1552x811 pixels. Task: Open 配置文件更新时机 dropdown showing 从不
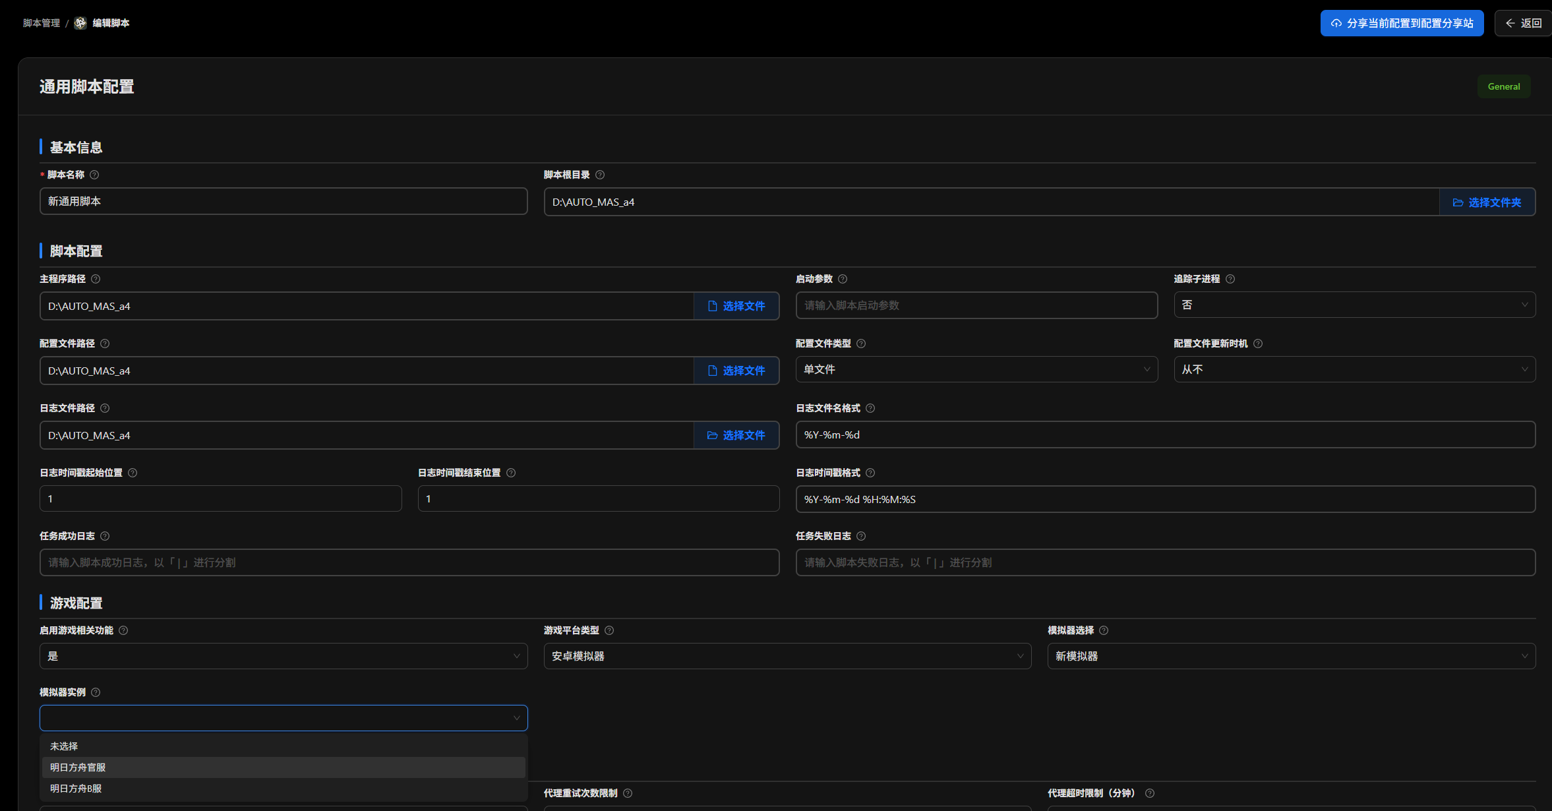(x=1354, y=369)
